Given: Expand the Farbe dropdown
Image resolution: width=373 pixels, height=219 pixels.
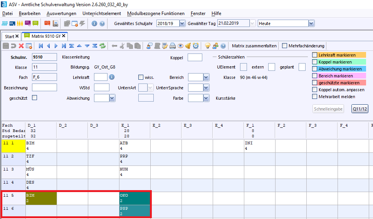Looking at the screenshot, I should 206,98.
